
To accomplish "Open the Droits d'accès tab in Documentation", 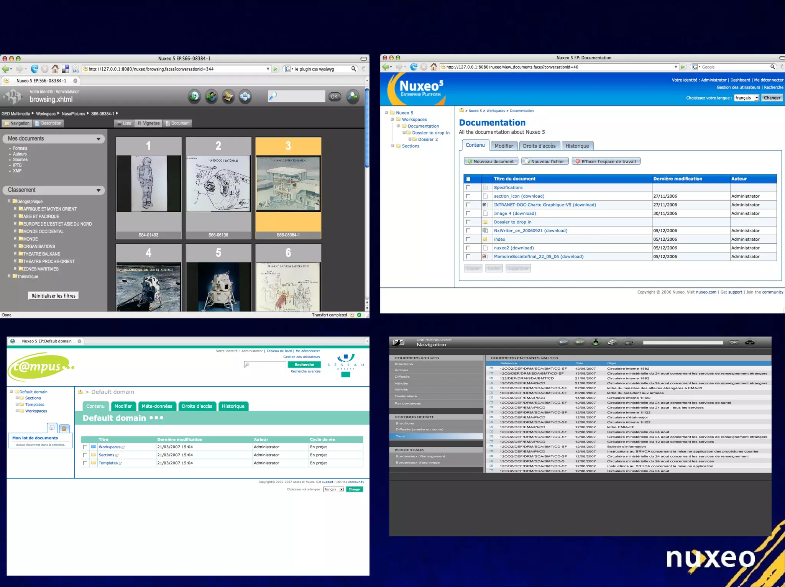I will click(x=539, y=146).
